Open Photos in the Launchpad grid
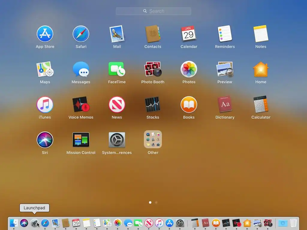The height and width of the screenshot is (230, 307). coord(189,69)
